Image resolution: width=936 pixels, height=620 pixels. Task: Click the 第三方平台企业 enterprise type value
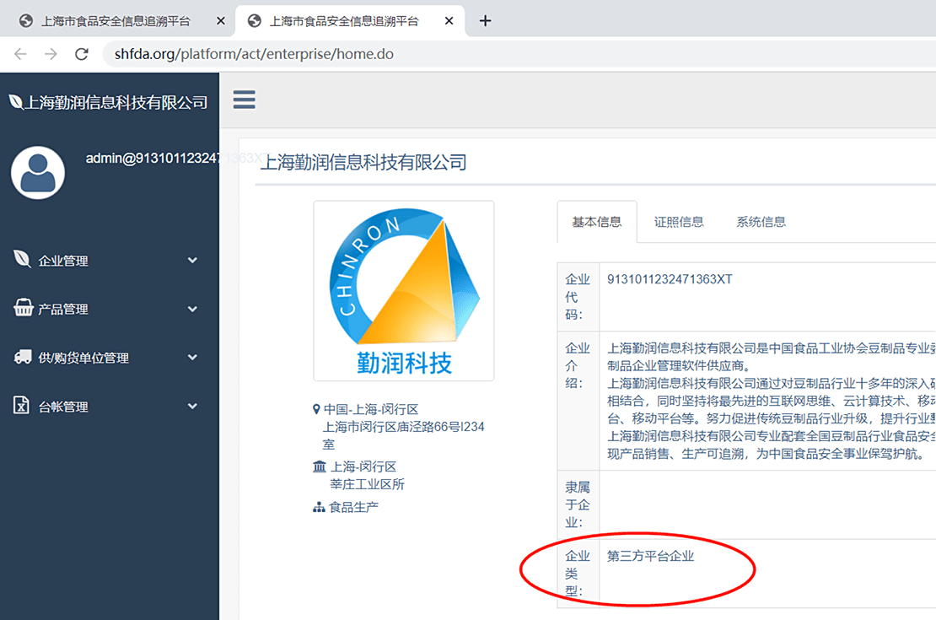pyautogui.click(x=651, y=556)
